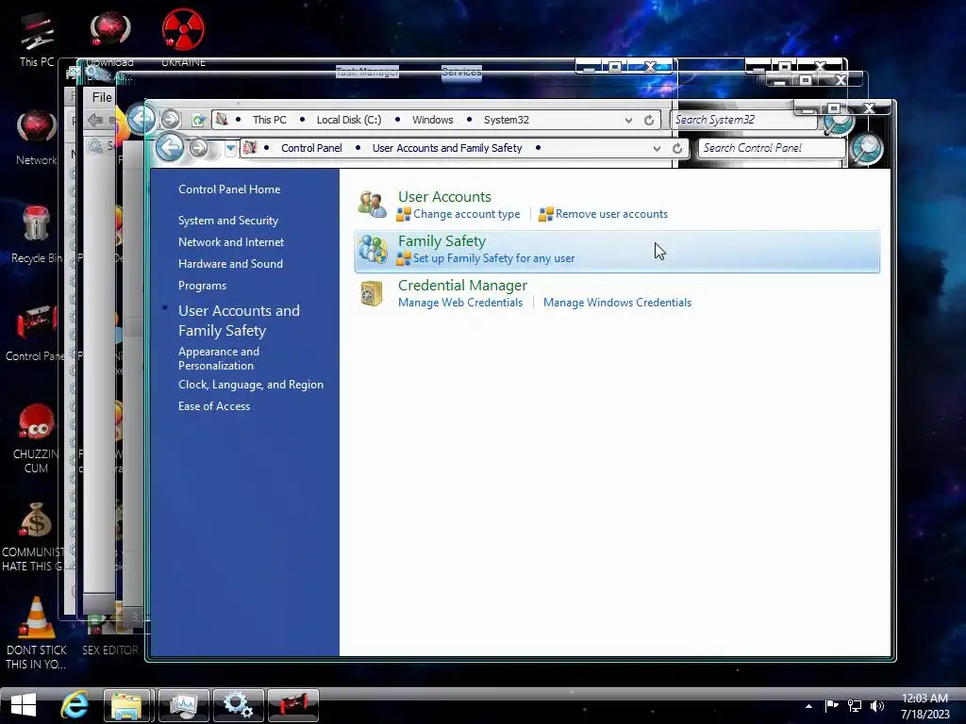Screen dimensions: 966x724
Task: Refresh the System32 window
Action: (649, 120)
